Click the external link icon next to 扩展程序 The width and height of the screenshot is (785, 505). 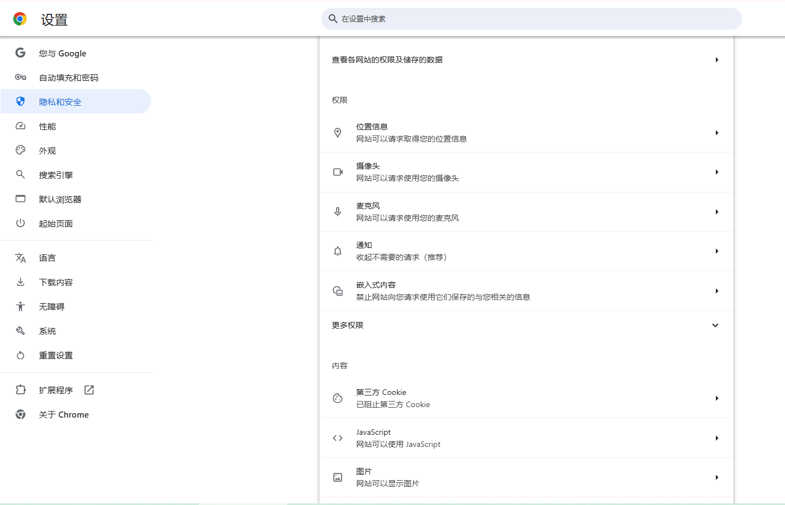pyautogui.click(x=89, y=390)
